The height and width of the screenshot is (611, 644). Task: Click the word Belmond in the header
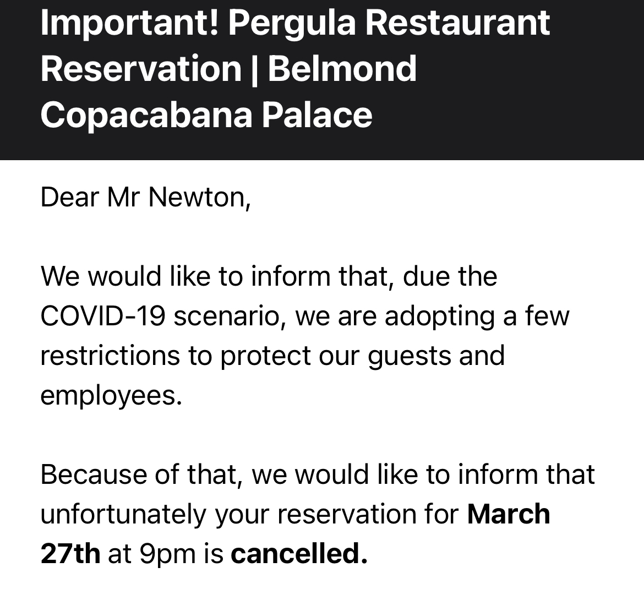point(342,69)
